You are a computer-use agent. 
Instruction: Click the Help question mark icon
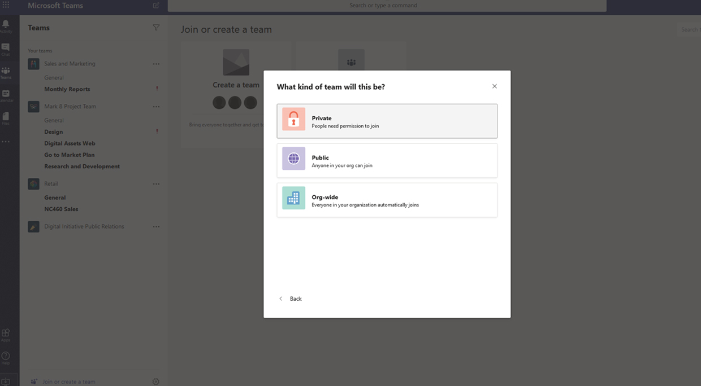(x=6, y=357)
